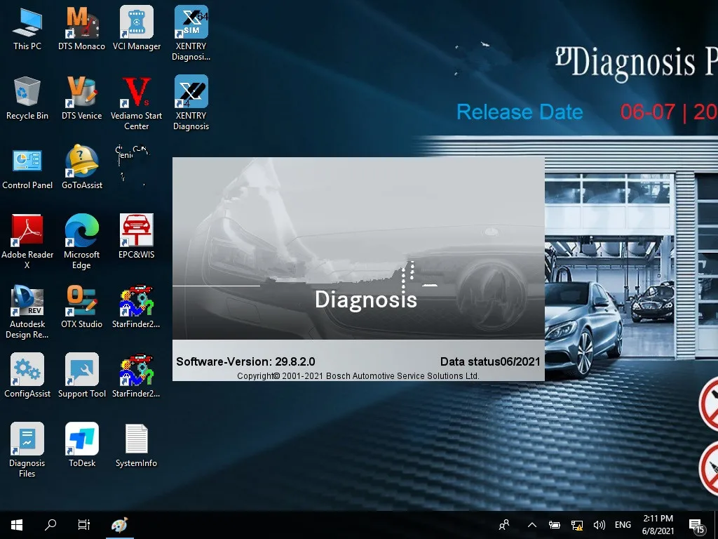Launch Microsoft Edge from desktop
This screenshot has height=539, width=718.
click(x=81, y=242)
